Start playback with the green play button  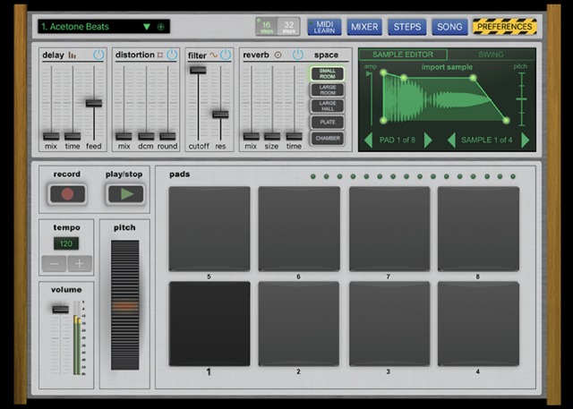click(125, 194)
